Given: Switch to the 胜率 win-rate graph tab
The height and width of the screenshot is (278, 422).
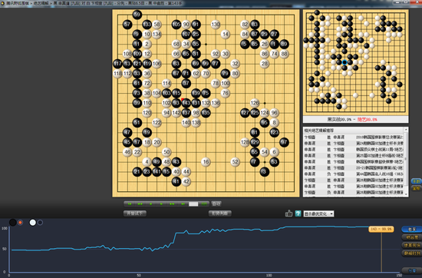Looking at the screenshot, I should pyautogui.click(x=412, y=230).
